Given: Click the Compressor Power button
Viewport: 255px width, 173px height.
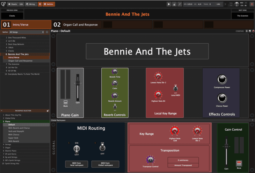Looking at the screenshot, I should (x=221, y=80).
